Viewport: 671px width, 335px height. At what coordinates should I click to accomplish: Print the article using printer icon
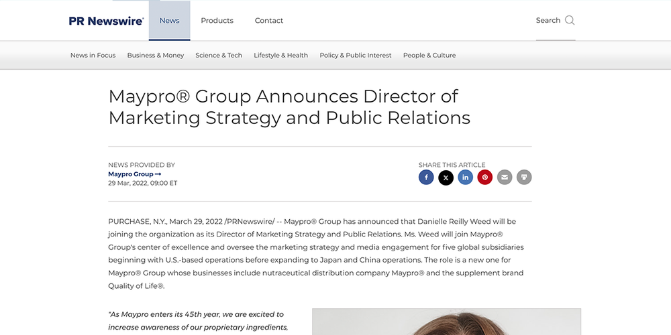(x=524, y=178)
